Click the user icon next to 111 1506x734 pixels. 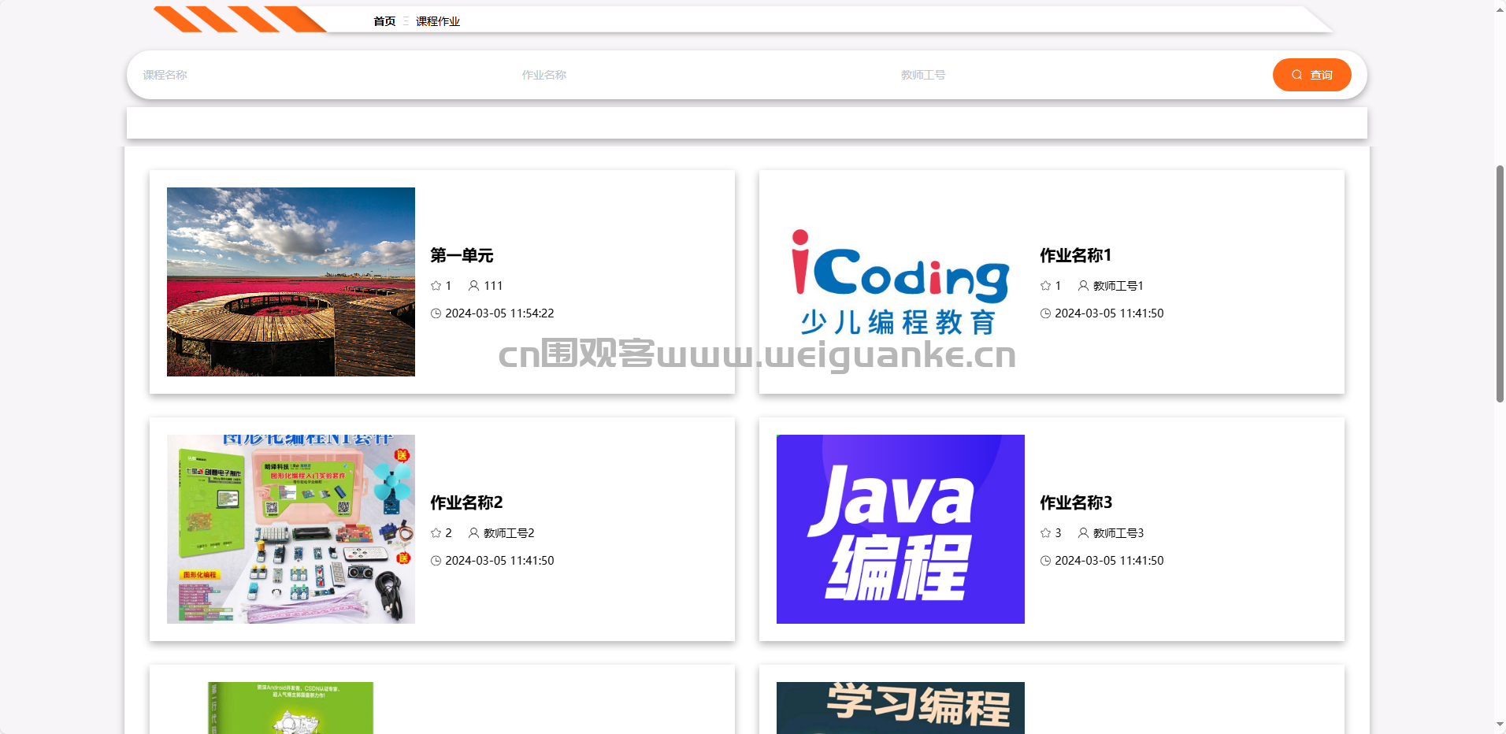pyautogui.click(x=473, y=286)
